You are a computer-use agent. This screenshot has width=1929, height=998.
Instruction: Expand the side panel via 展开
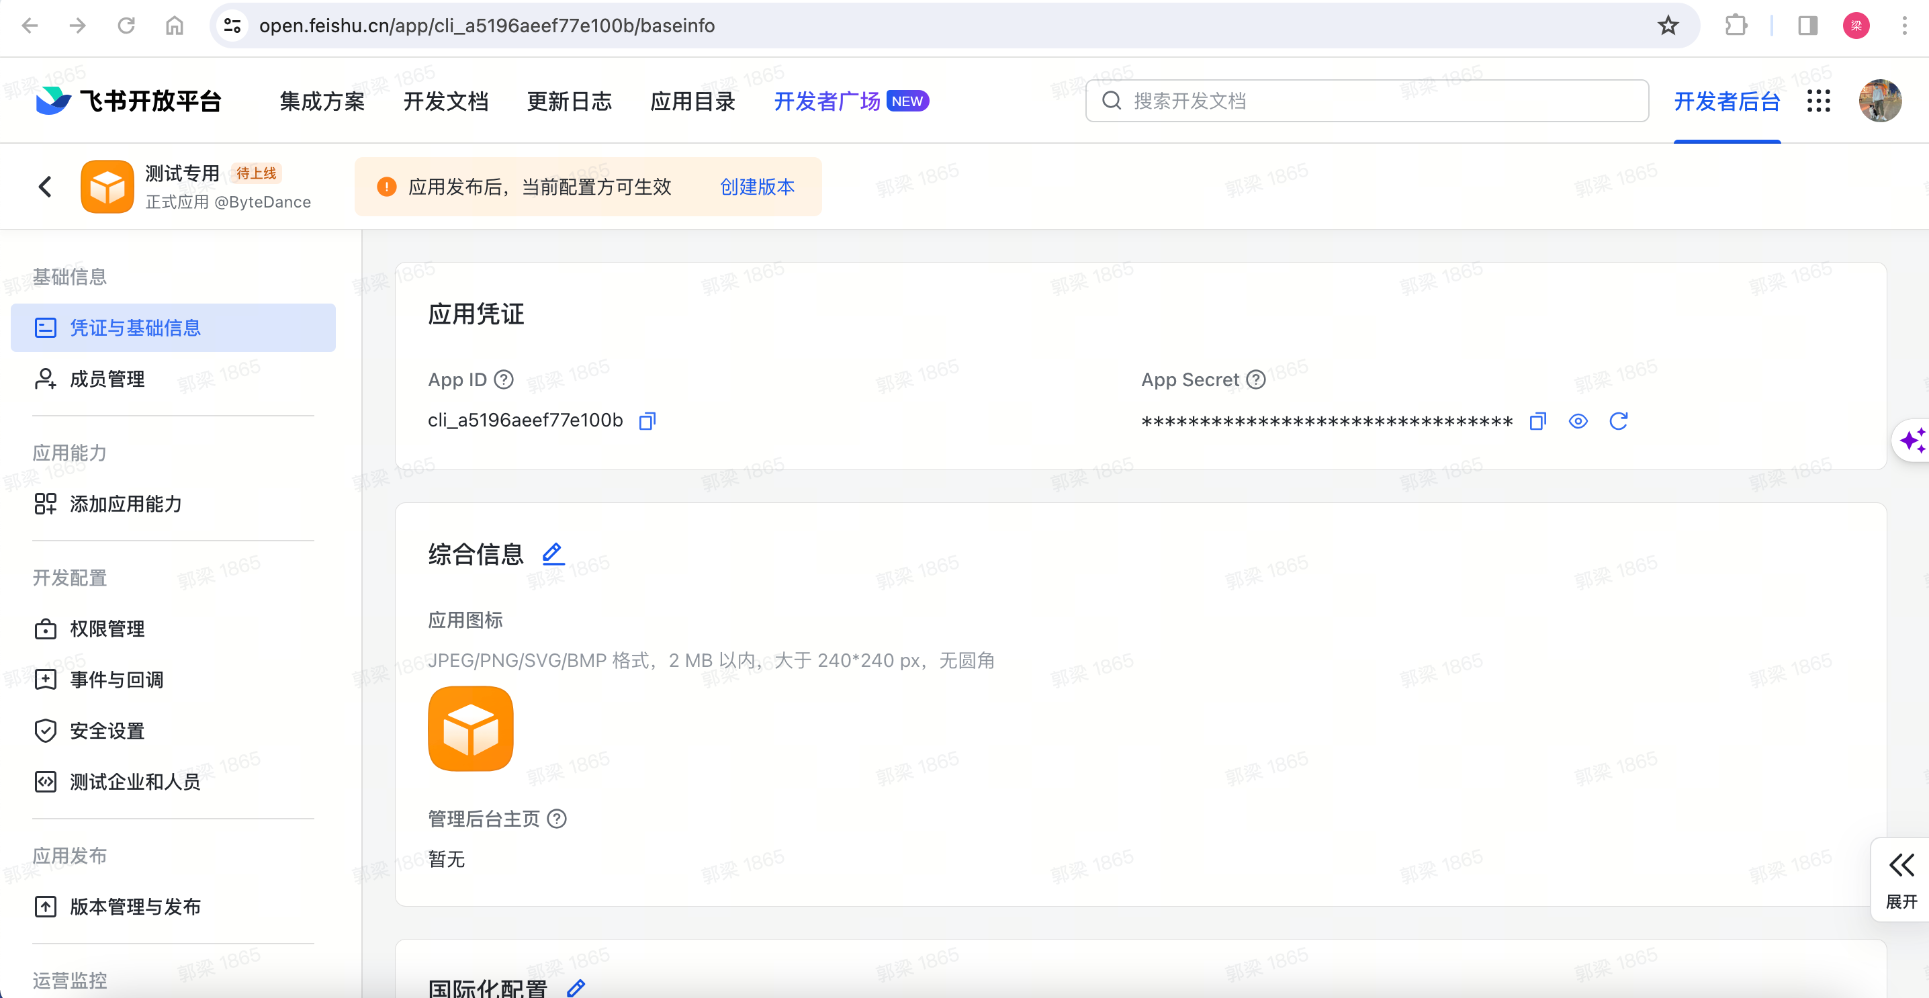pos(1901,880)
